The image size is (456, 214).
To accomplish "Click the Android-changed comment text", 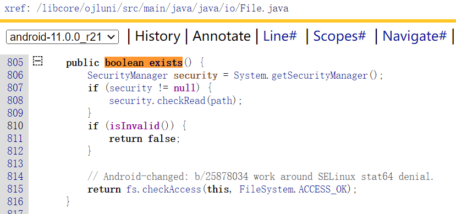I will (x=261, y=177).
